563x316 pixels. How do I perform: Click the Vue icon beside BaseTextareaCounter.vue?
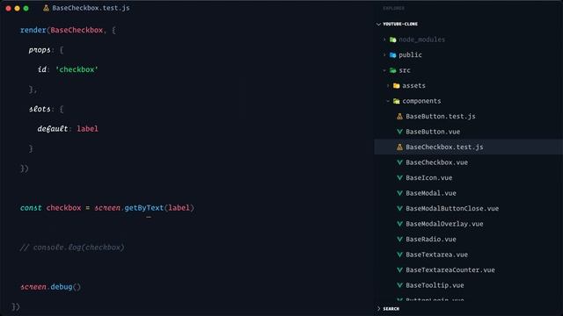pyautogui.click(x=399, y=270)
